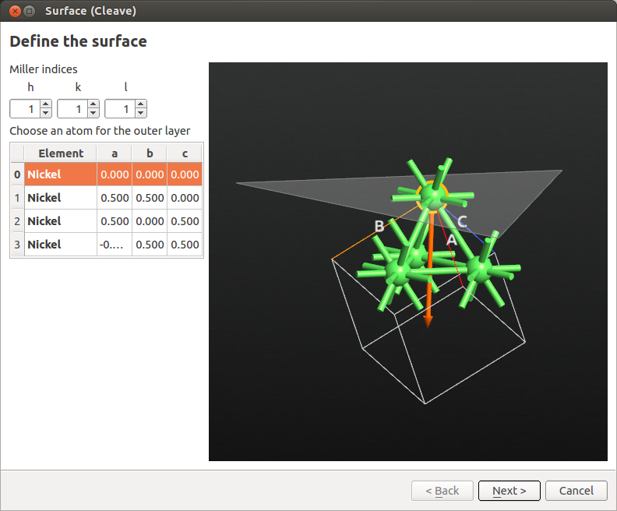Click the a column header
617x511 pixels.
click(x=115, y=153)
